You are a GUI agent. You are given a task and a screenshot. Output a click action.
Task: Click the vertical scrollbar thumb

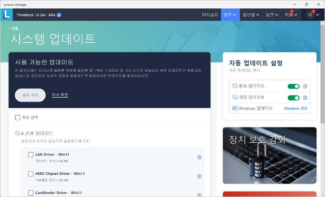322,74
